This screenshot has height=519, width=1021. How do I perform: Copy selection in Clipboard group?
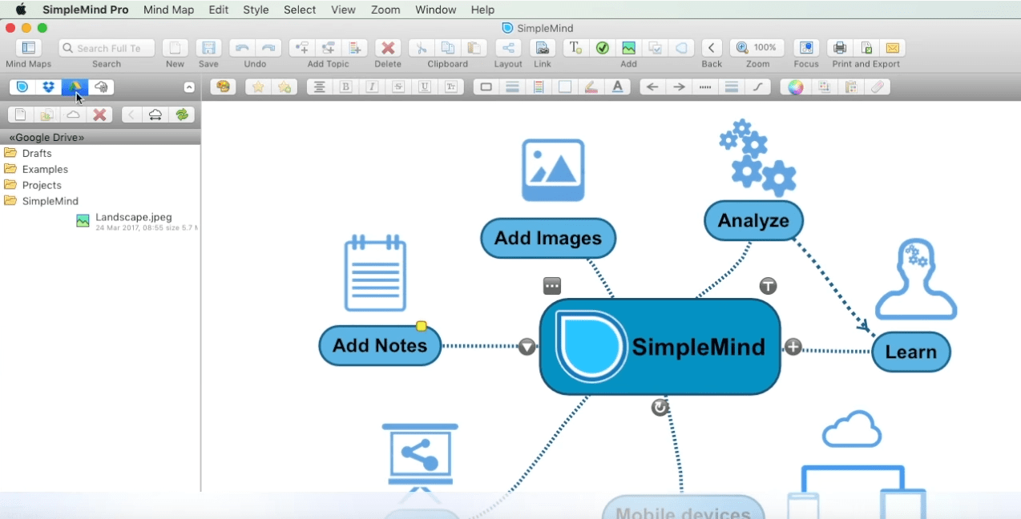(448, 48)
